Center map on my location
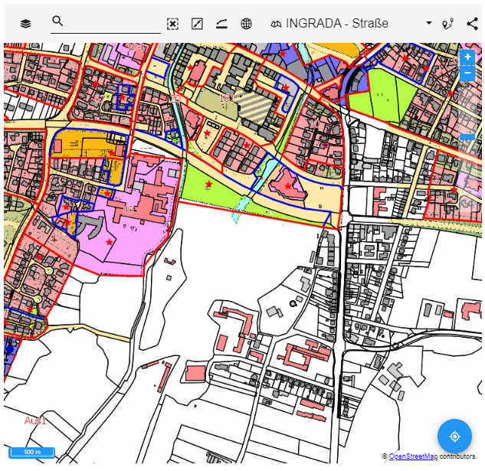 click(x=454, y=436)
